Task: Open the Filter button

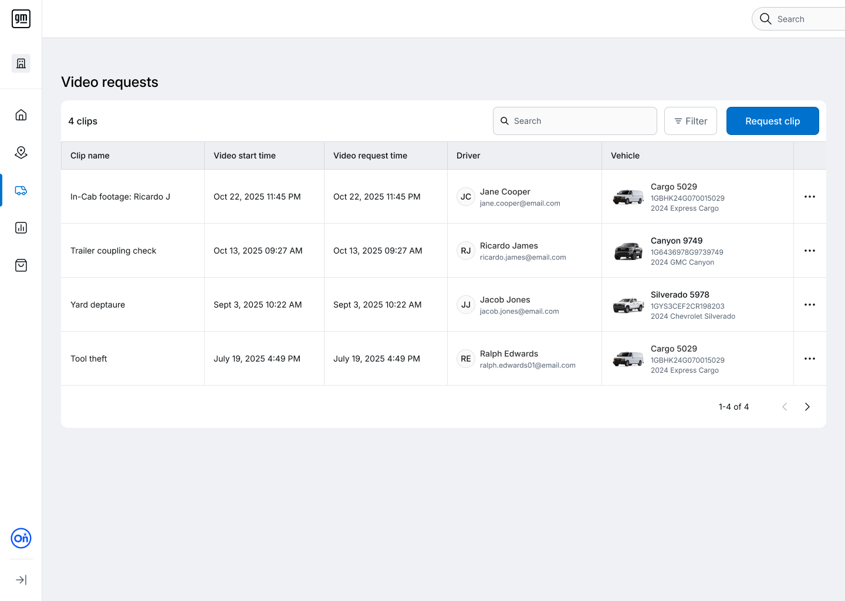Action: pos(691,121)
